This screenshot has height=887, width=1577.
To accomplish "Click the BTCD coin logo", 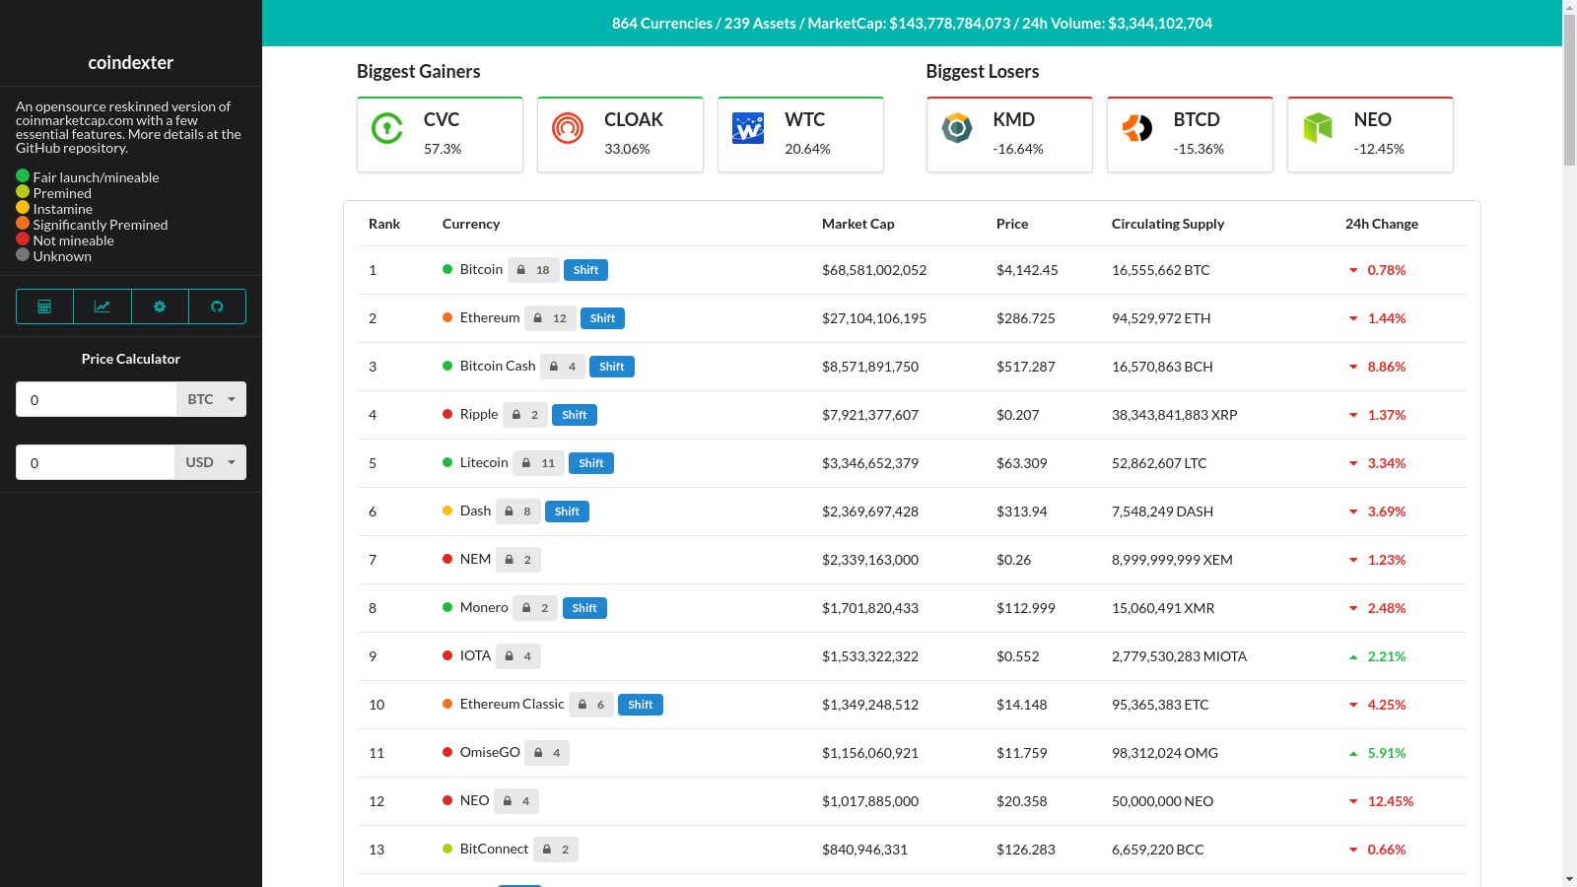I will 1137,128.
